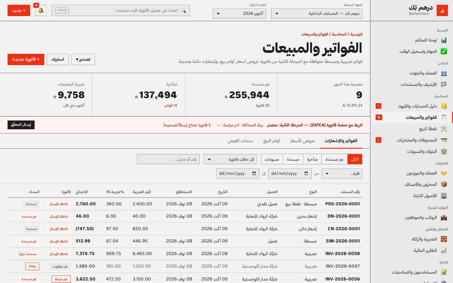This screenshot has width=453, height=283.
Task: Switch to الفواتير والإشعارات tab
Action: (x=341, y=141)
